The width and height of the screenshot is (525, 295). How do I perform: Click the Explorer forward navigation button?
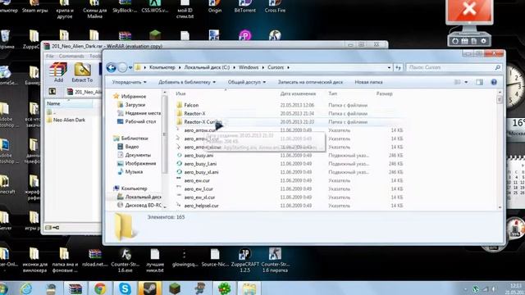click(122, 67)
